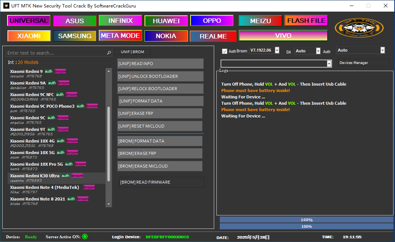Viewport: 395px width, 242px height.
Task: Click the lower 100% progress bar
Action: coord(306,226)
